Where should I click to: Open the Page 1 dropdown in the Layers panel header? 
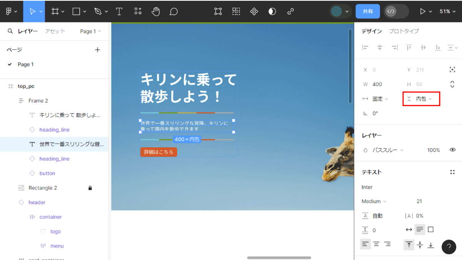point(90,31)
